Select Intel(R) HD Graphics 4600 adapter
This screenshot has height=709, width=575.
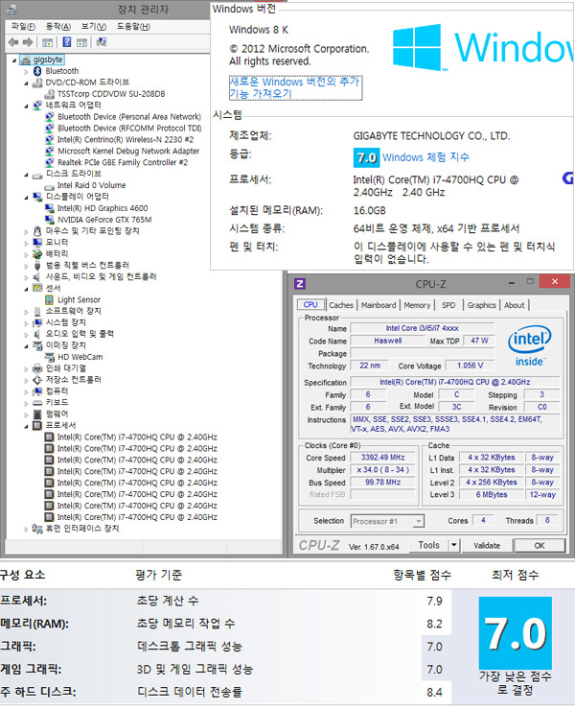103,208
